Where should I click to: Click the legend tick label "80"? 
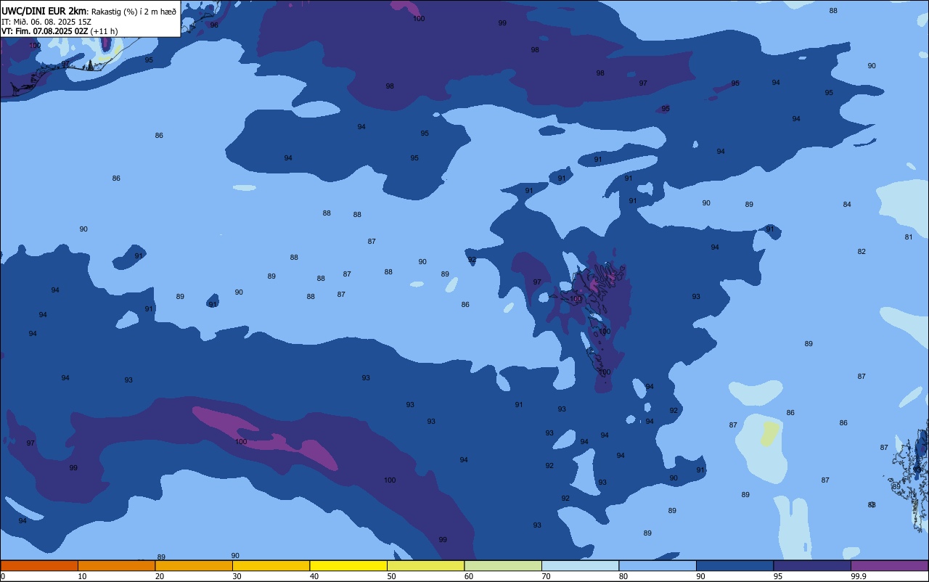[623, 576]
